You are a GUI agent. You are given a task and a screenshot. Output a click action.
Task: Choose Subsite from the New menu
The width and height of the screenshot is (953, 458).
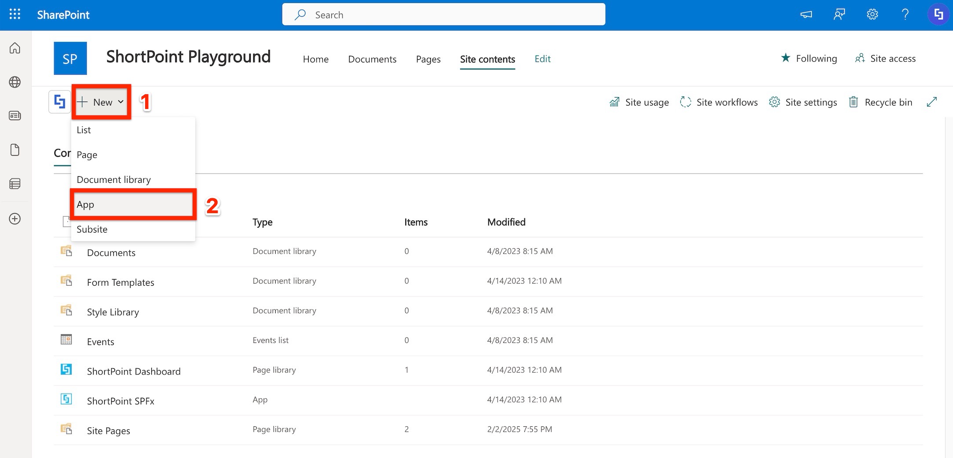pyautogui.click(x=133, y=229)
